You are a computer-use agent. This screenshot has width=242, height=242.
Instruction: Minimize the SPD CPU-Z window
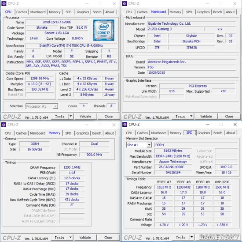click(208, 125)
